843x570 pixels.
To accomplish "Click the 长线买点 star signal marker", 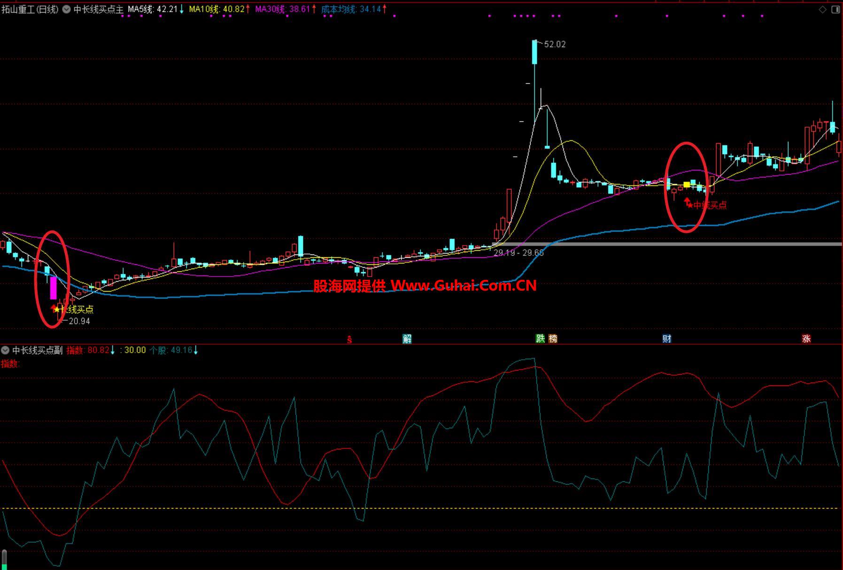I will [x=57, y=309].
